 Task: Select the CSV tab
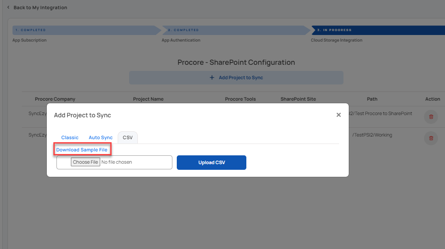pos(128,137)
